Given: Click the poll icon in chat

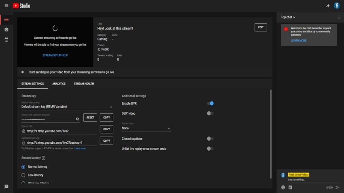Looking at the screenshot, I should 290,187.
